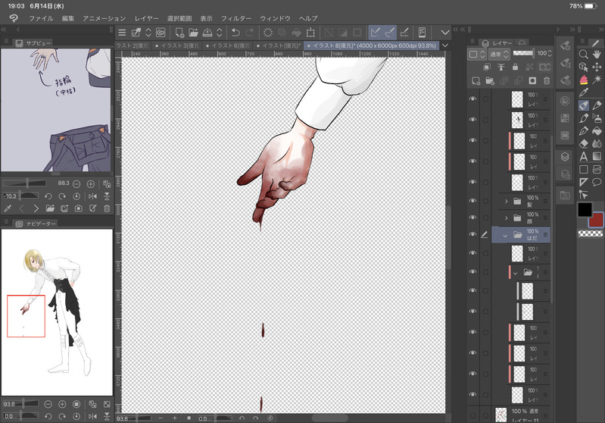Select the red sub color swatch
The height and width of the screenshot is (423, 605).
click(597, 220)
